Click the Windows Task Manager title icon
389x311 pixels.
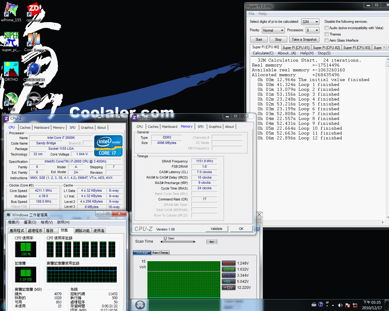pos(8,215)
